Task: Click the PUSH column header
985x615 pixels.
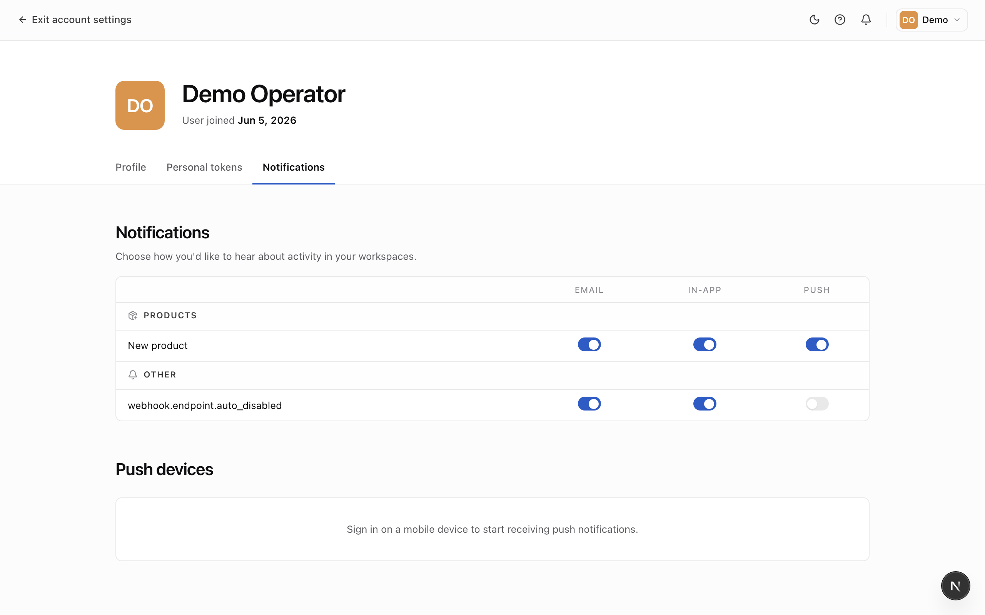Action: [x=816, y=290]
